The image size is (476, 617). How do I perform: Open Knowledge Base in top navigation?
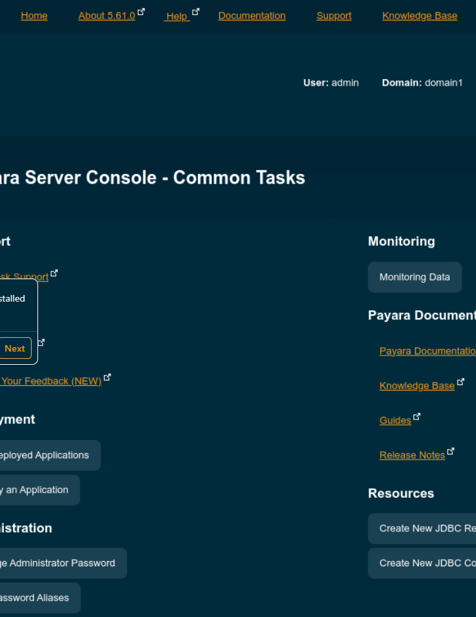419,16
